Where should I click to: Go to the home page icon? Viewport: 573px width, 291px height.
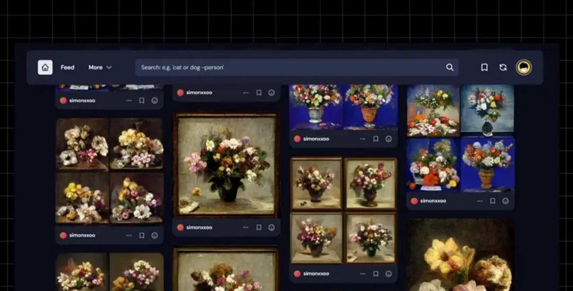click(x=45, y=67)
